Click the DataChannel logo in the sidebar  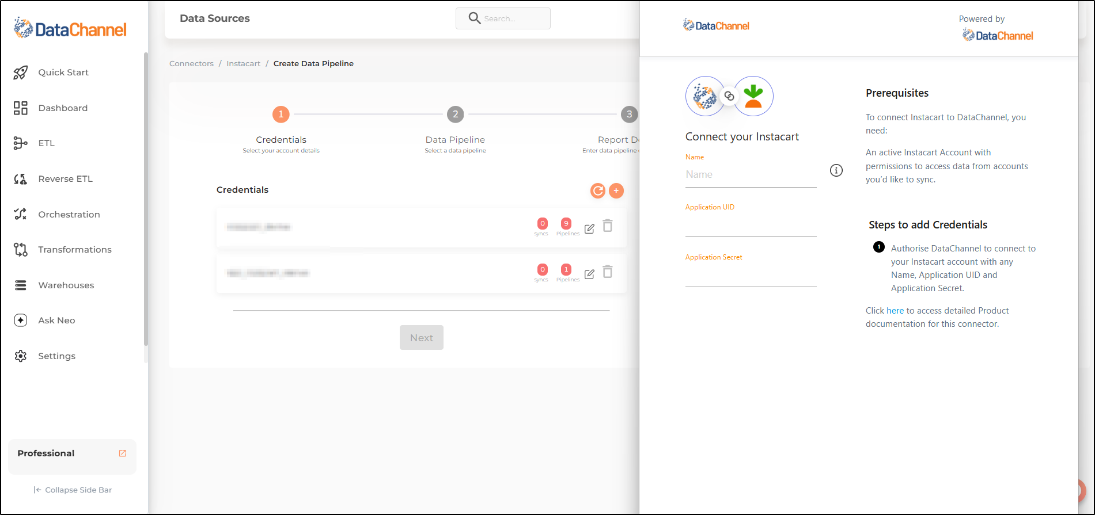point(70,28)
